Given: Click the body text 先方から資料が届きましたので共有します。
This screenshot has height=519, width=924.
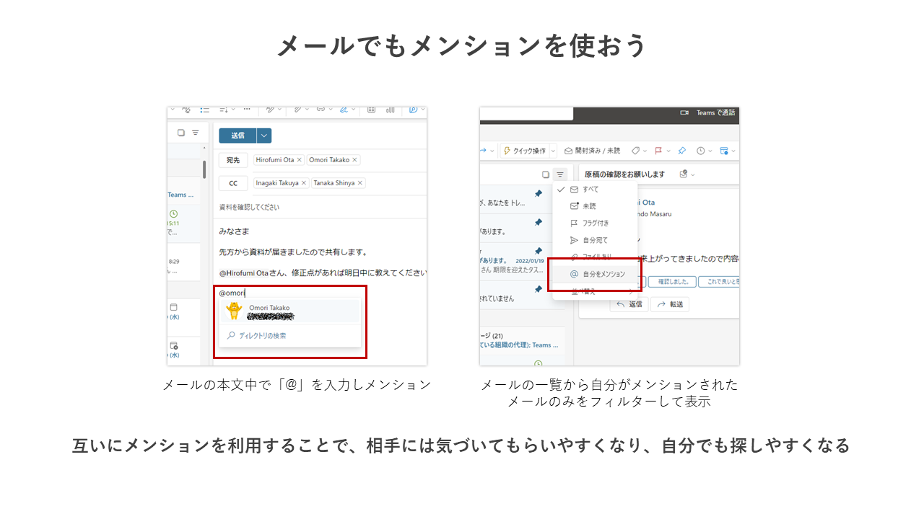Looking at the screenshot, I should (294, 252).
